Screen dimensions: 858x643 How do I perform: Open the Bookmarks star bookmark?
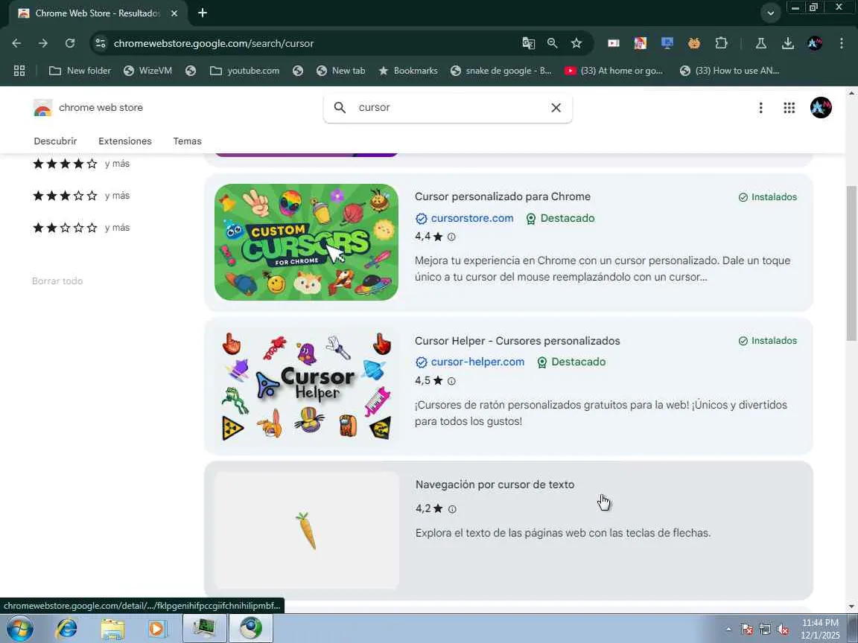[407, 71]
